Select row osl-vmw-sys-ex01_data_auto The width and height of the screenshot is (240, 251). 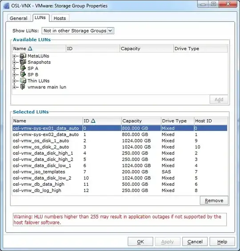[120, 128]
